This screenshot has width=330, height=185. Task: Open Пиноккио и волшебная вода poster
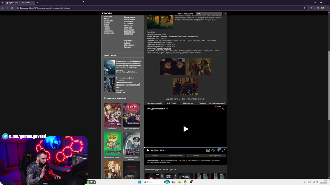[109, 68]
